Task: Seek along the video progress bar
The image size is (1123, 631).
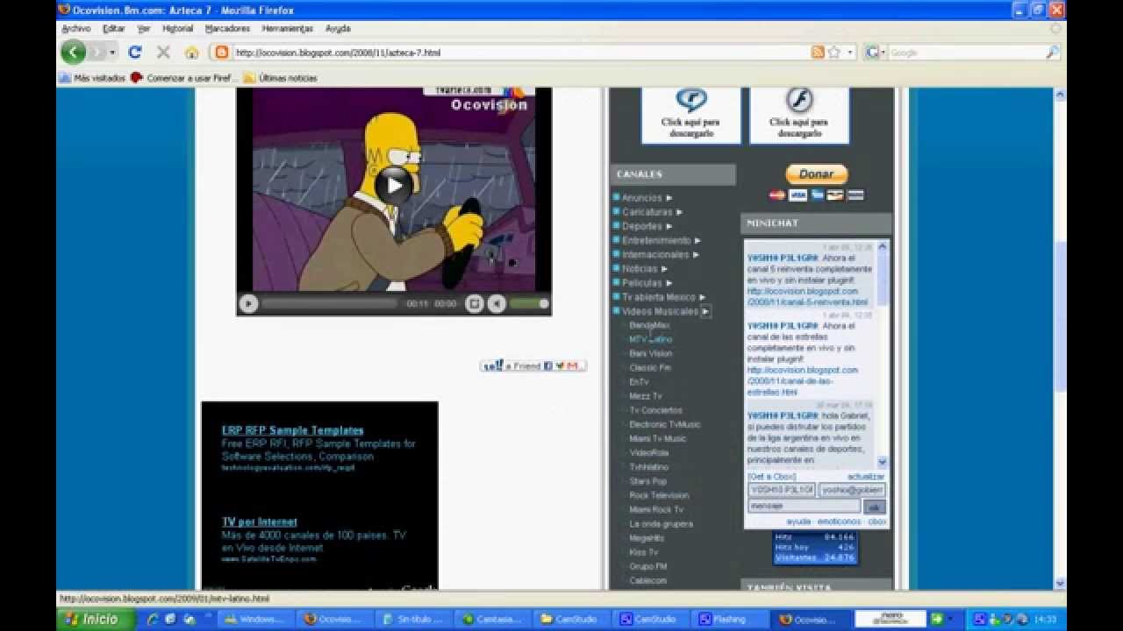Action: coord(329,303)
